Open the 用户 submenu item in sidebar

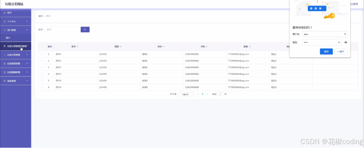[15, 38]
